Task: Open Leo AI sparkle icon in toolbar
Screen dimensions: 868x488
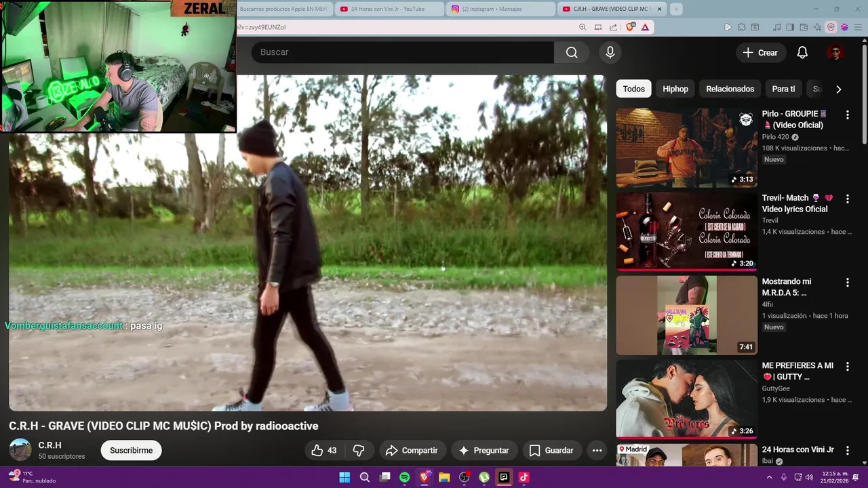Action: 817,27
